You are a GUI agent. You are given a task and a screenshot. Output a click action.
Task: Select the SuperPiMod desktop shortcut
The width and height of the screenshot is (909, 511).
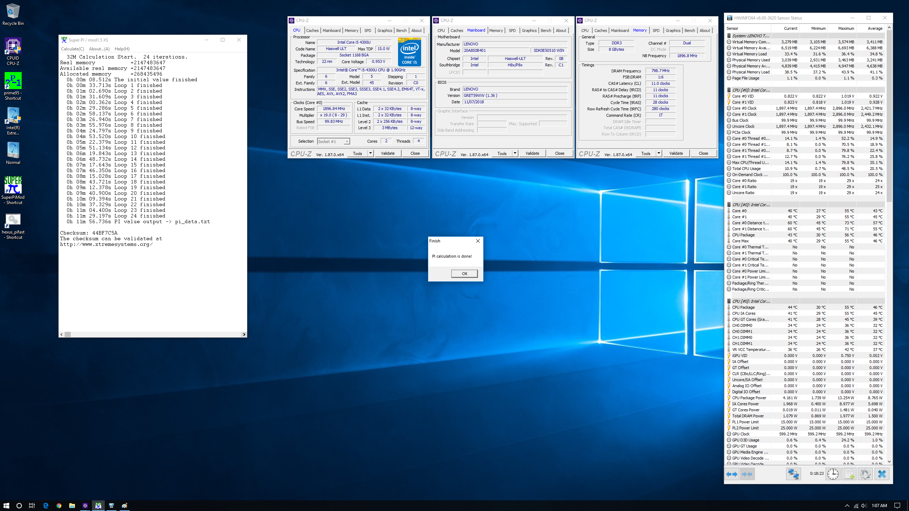[x=13, y=191]
